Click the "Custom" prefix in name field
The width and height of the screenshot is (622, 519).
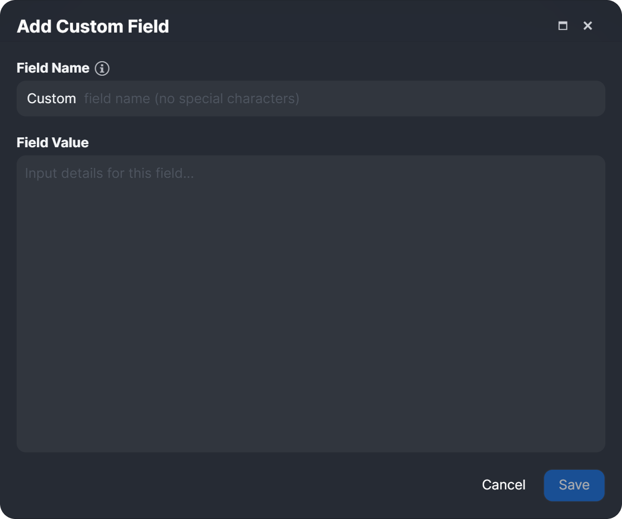[51, 99]
